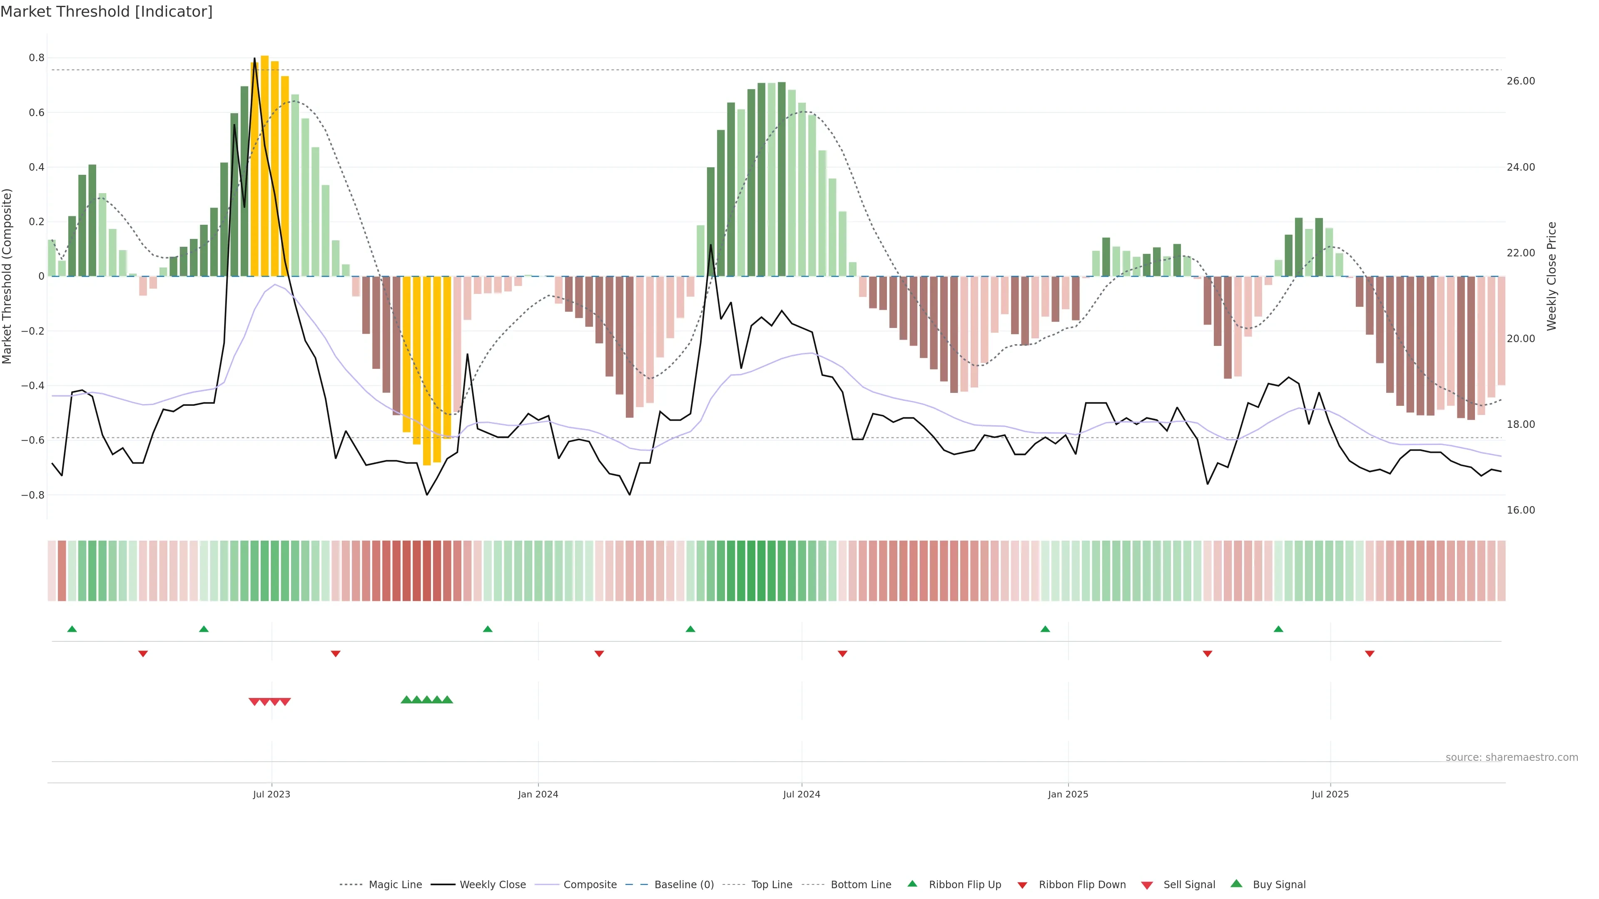
Task: Toggle the Baseline (0) legend entry
Action: (684, 885)
